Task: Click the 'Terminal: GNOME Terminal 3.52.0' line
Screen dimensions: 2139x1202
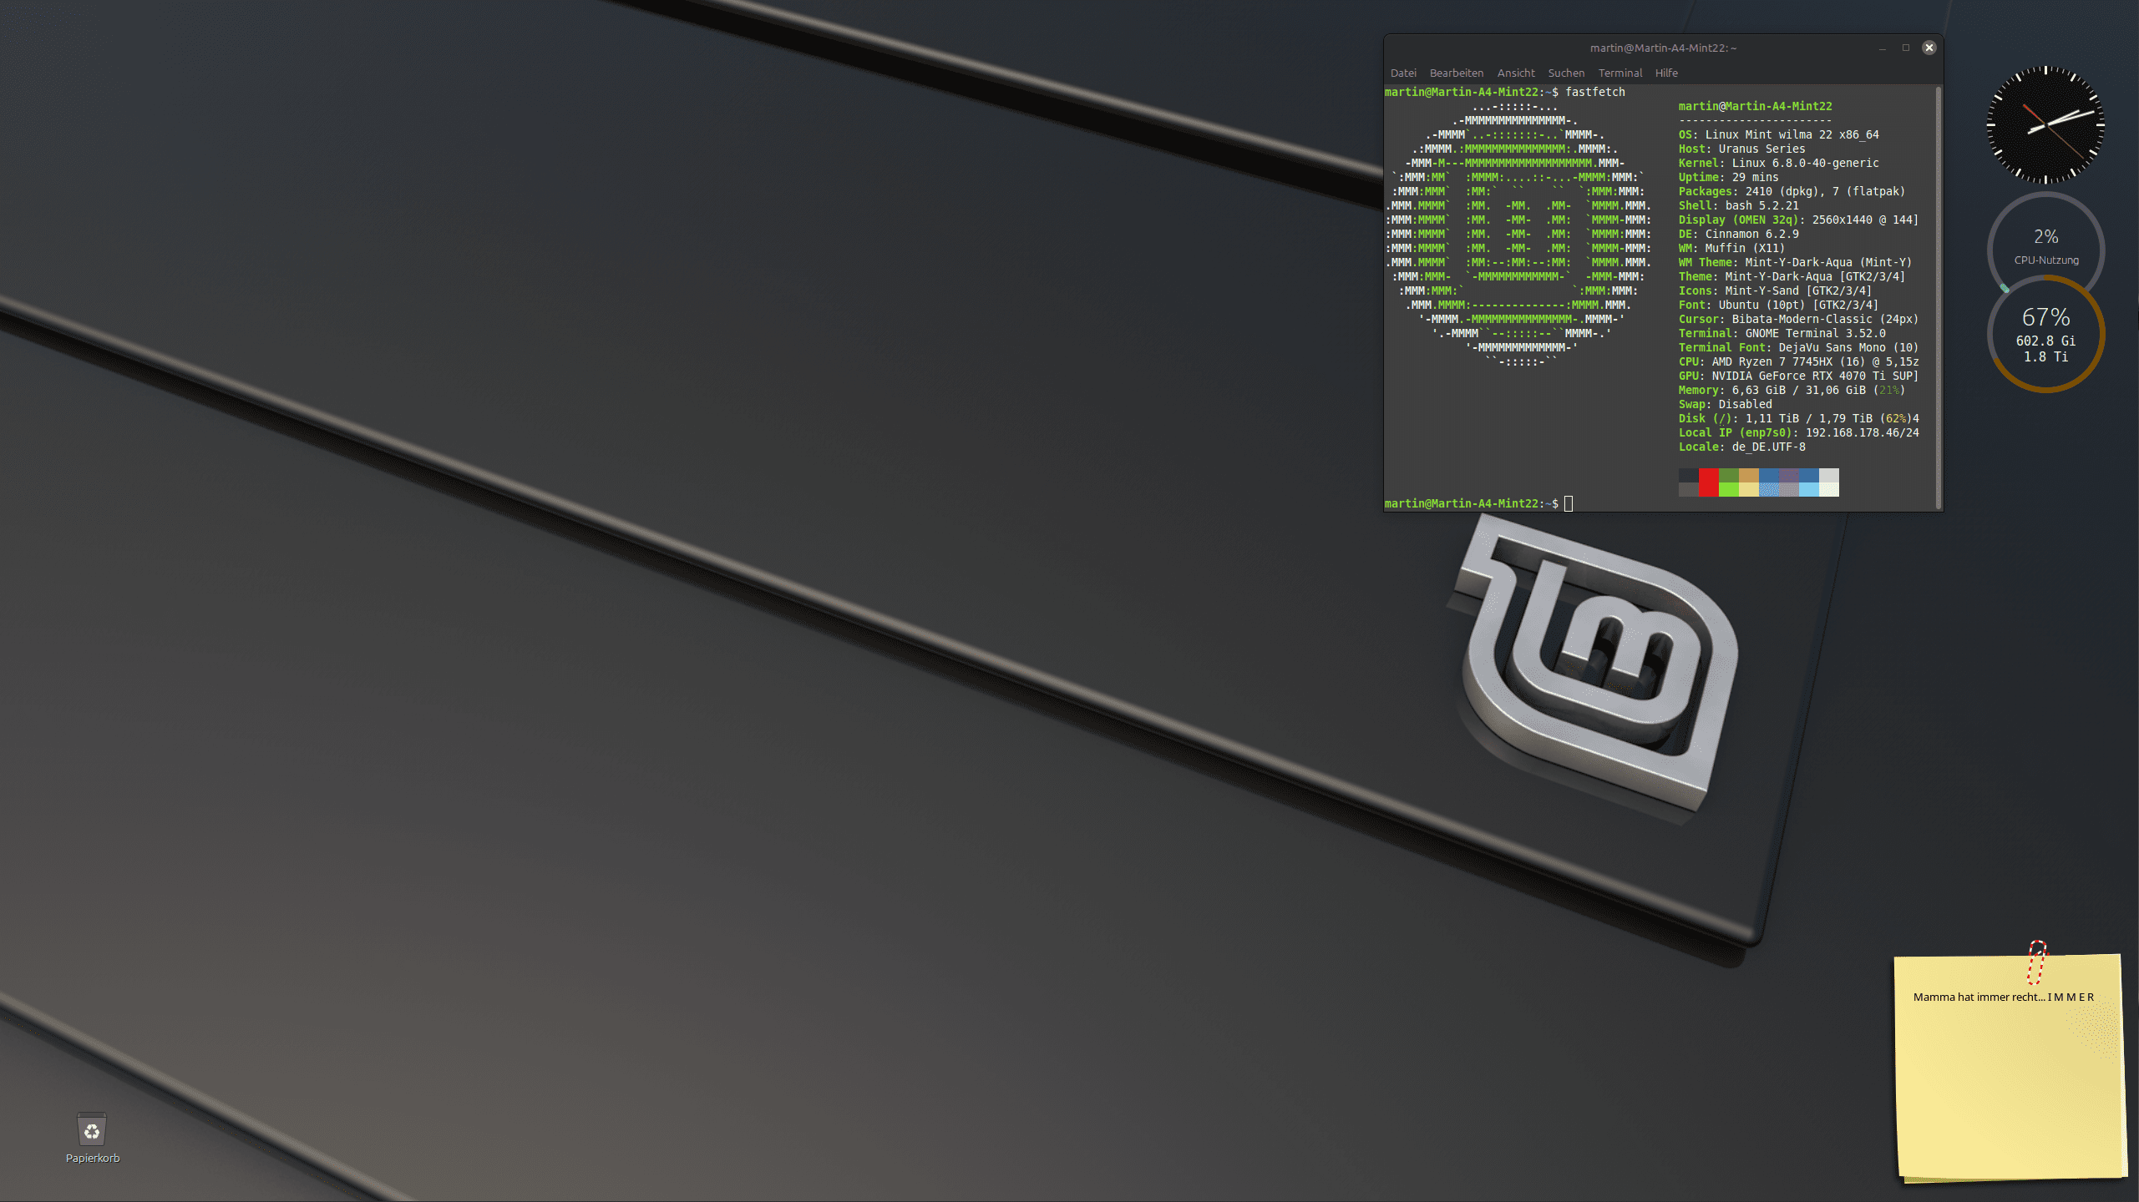Action: pyautogui.click(x=1782, y=333)
